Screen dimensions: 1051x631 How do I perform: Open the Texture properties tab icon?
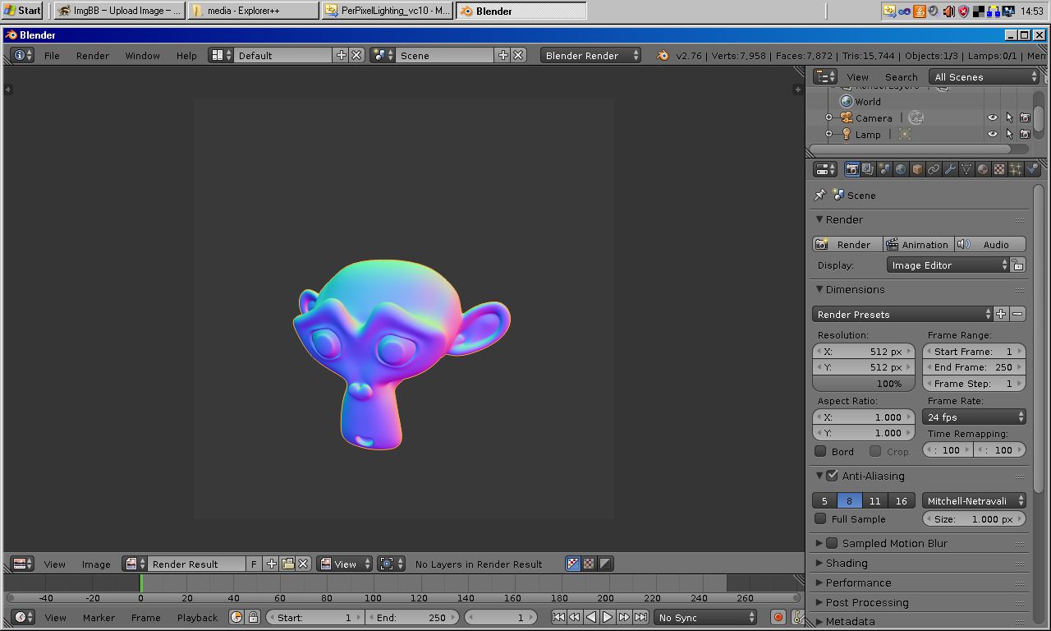(x=999, y=169)
